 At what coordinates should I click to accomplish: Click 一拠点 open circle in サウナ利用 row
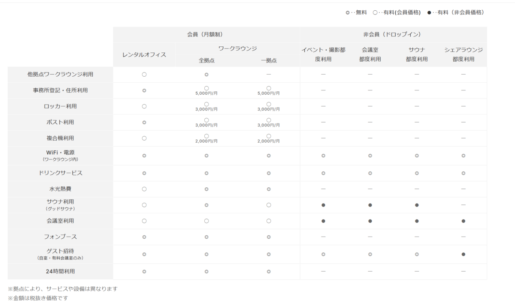click(x=269, y=205)
